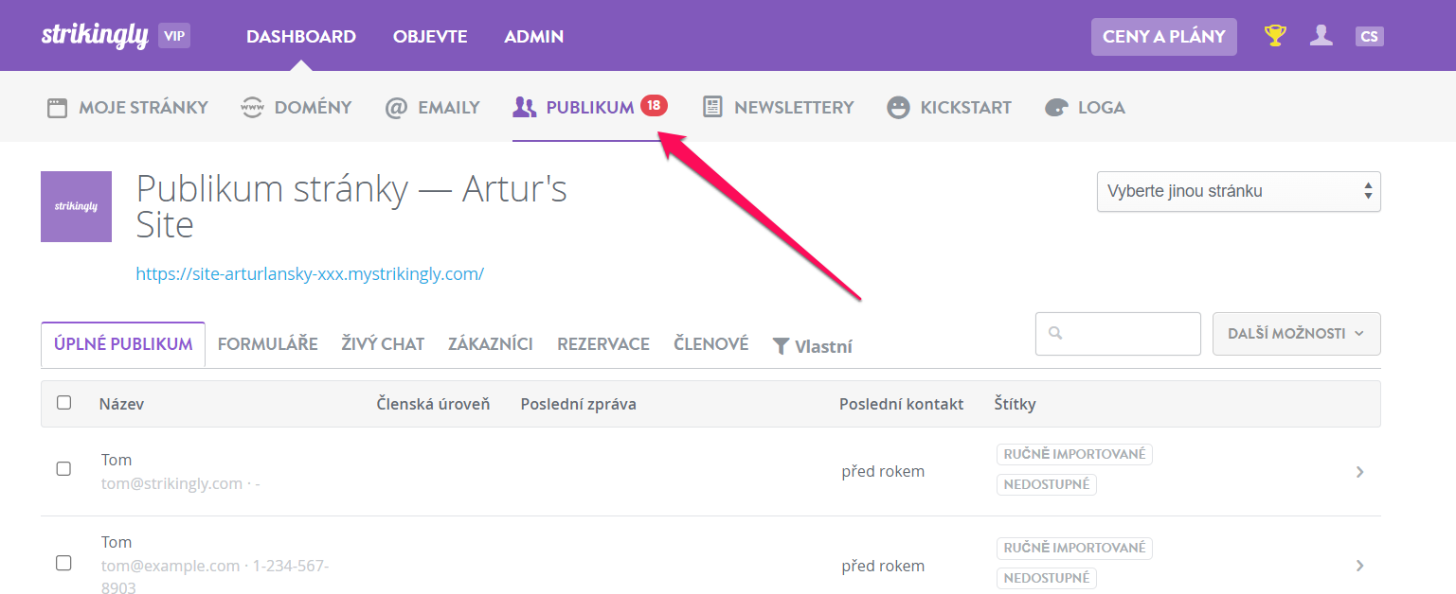Select the Formuláře tab
Viewport: 1456px width, 594px height.
point(268,344)
